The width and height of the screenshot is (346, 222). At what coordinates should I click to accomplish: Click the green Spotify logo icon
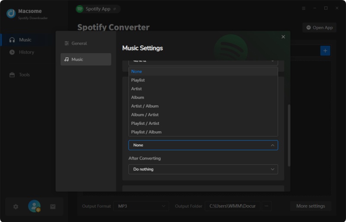80,9
